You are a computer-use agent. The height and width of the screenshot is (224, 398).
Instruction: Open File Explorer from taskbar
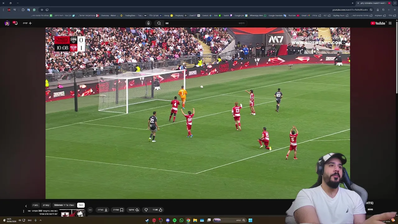(x=195, y=220)
